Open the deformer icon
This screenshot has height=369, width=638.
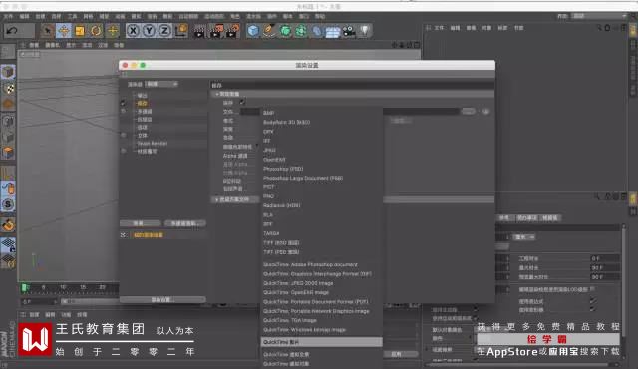pos(317,31)
